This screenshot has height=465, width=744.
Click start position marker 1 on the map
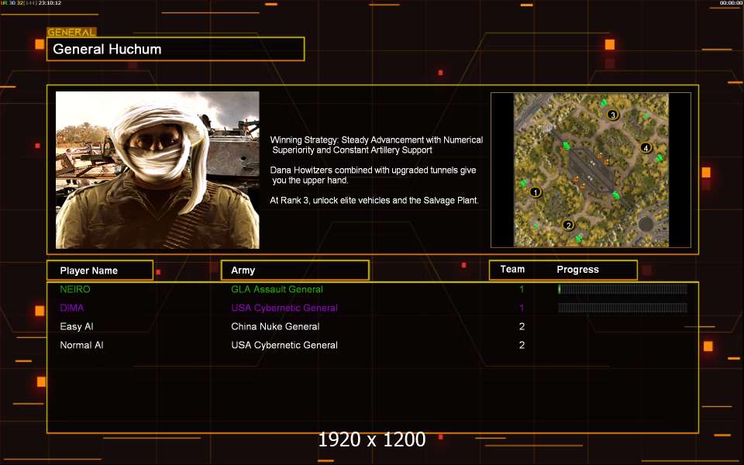[x=535, y=192]
